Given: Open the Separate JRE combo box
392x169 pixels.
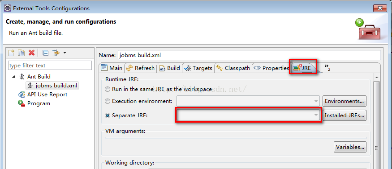Looking at the screenshot, I should [x=248, y=115].
